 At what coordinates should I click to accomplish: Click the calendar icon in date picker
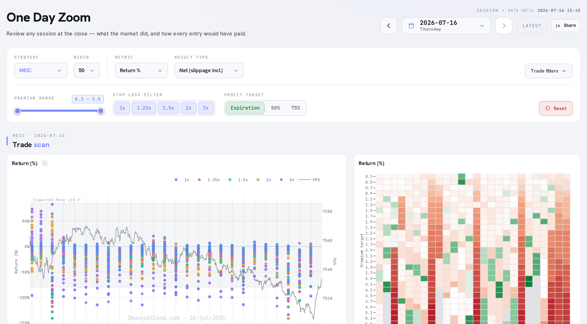coord(411,26)
